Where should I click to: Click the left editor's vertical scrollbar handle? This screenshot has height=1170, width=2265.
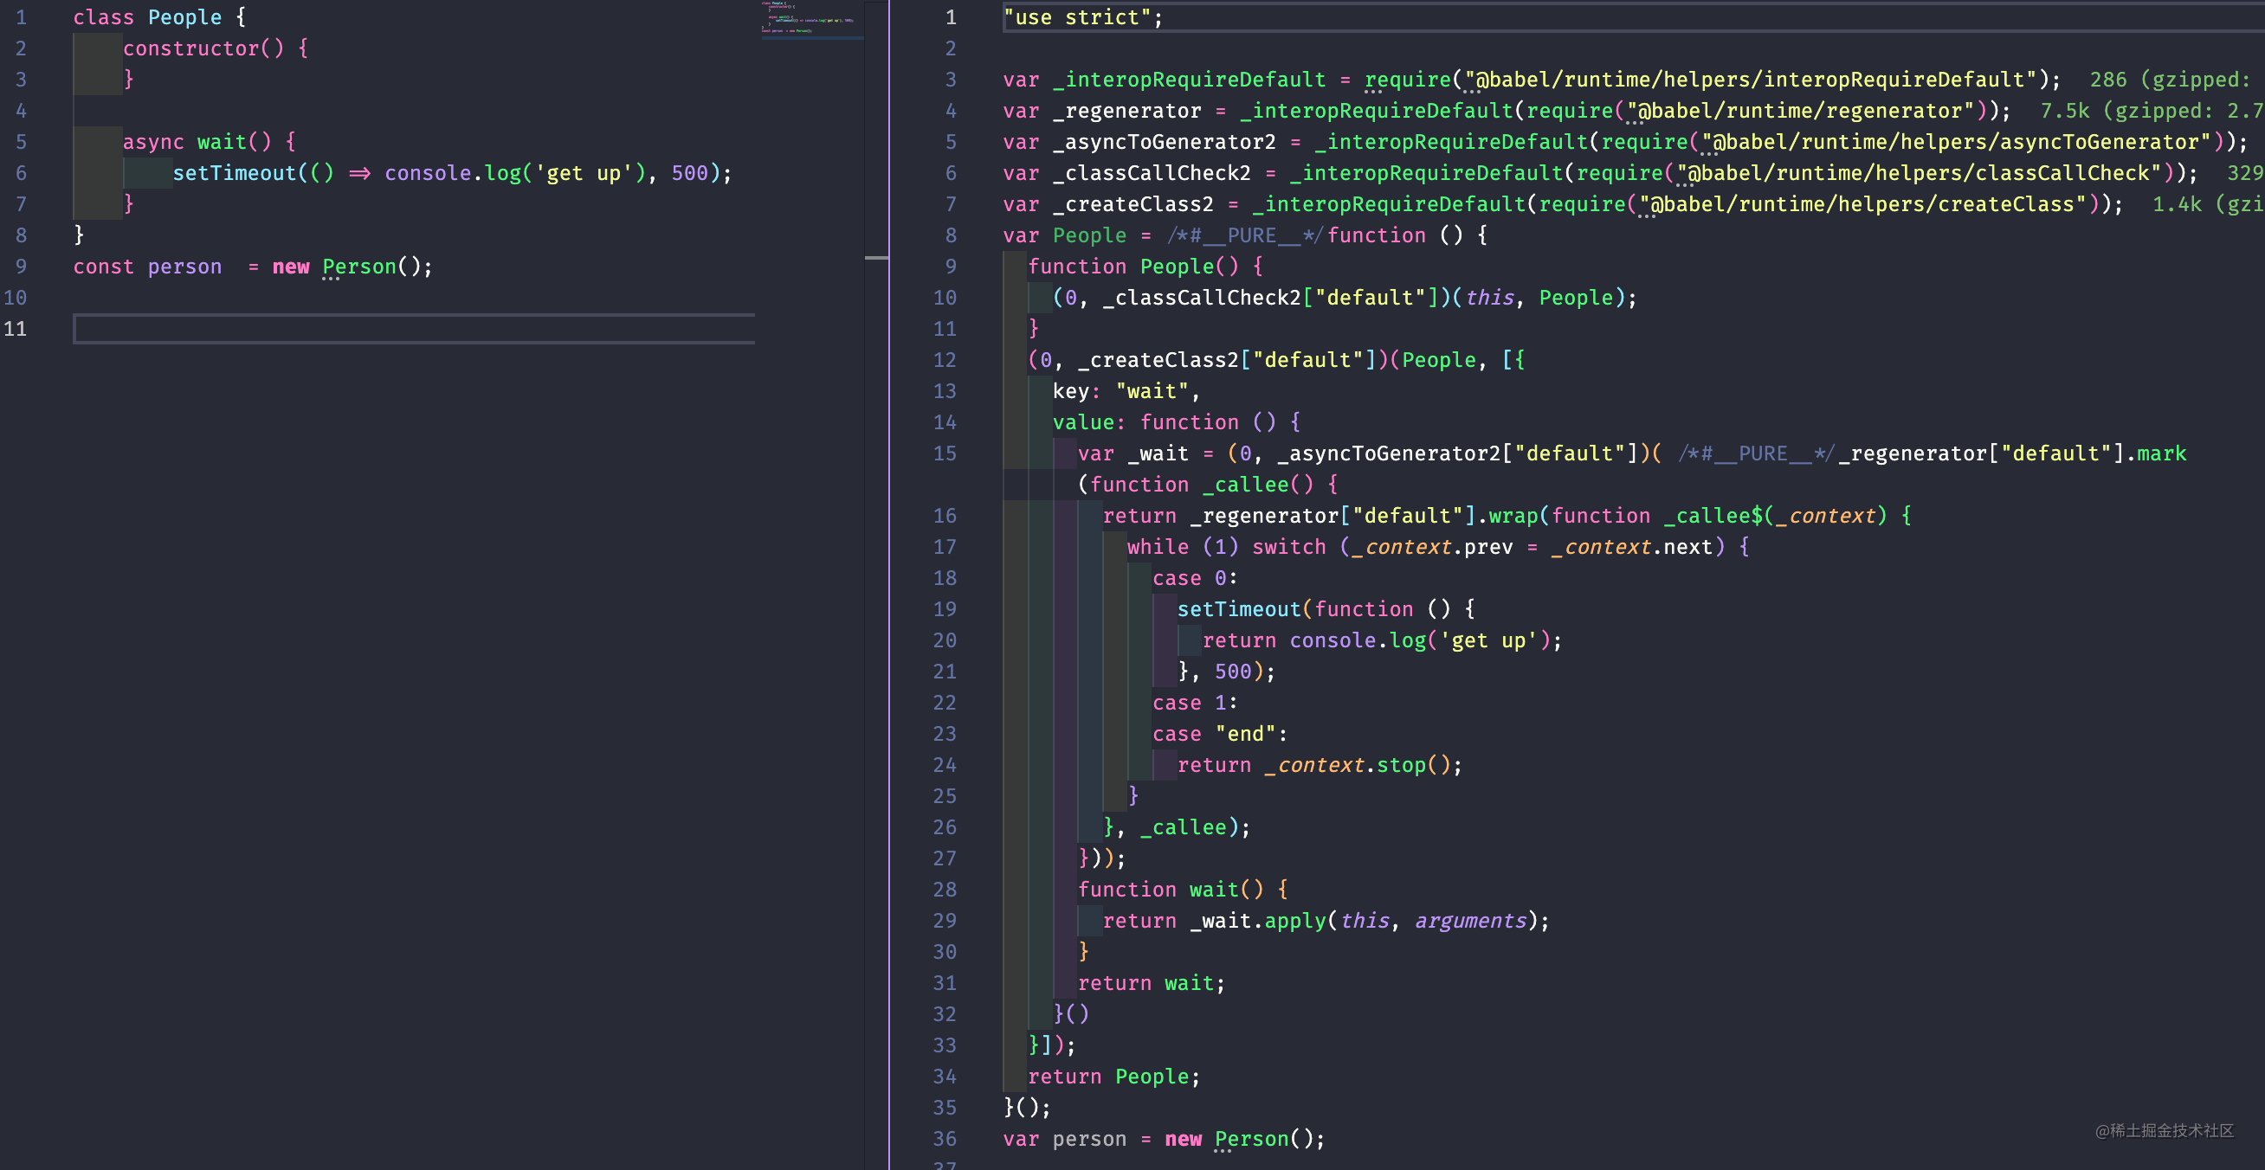pyautogui.click(x=875, y=258)
